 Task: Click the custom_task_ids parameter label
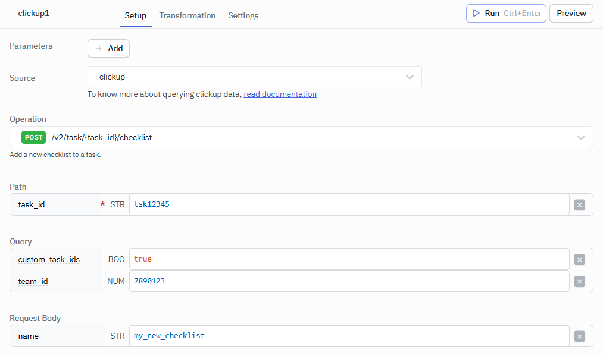pyautogui.click(x=49, y=260)
